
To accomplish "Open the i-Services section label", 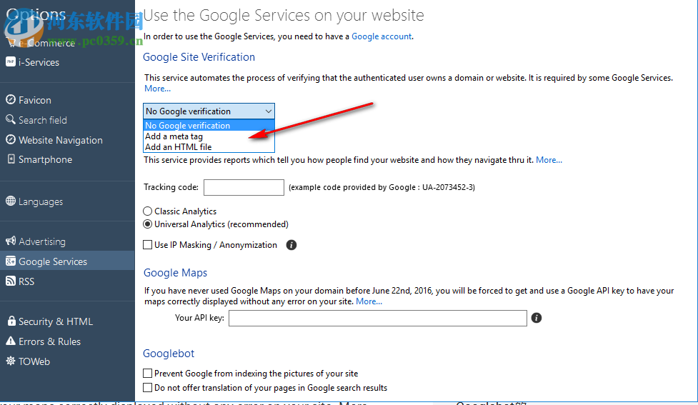I will 39,62.
